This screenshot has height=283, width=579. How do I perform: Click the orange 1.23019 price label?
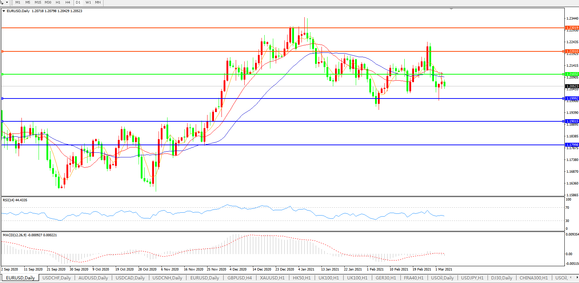point(572,27)
